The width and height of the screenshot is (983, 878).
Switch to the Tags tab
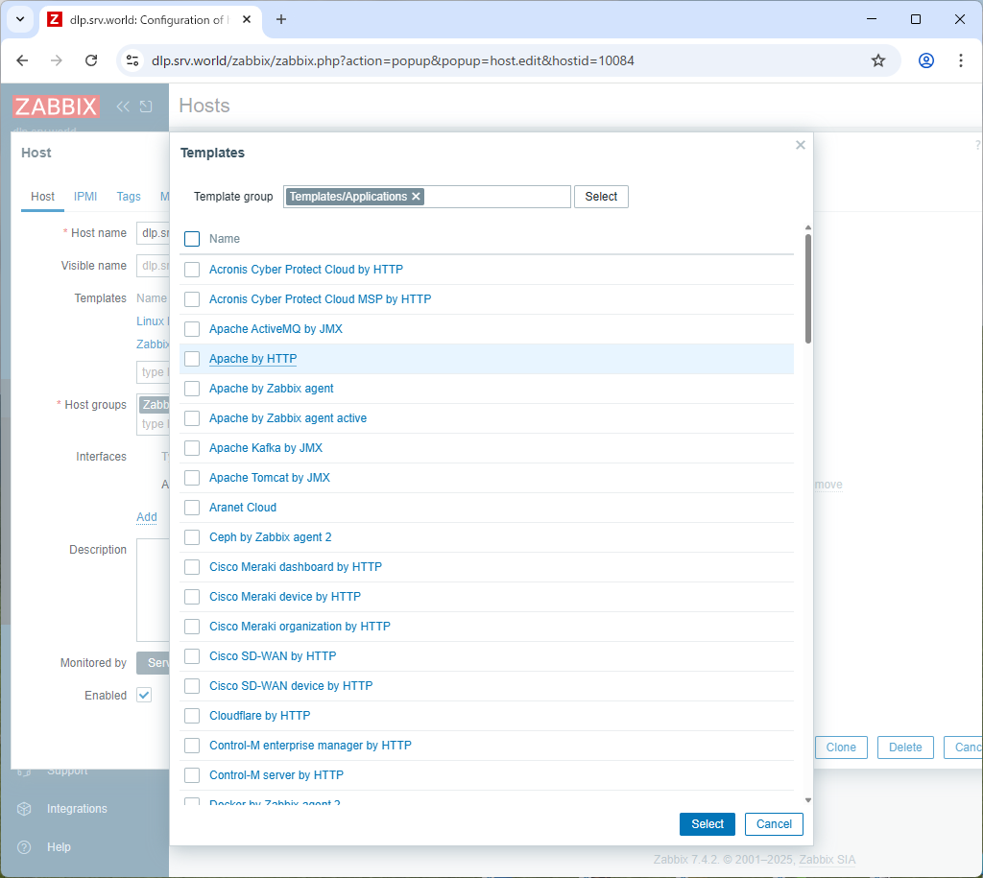point(129,197)
